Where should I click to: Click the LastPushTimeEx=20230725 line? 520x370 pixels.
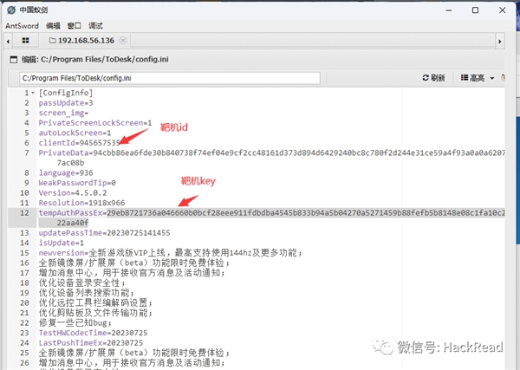pyautogui.click(x=90, y=342)
